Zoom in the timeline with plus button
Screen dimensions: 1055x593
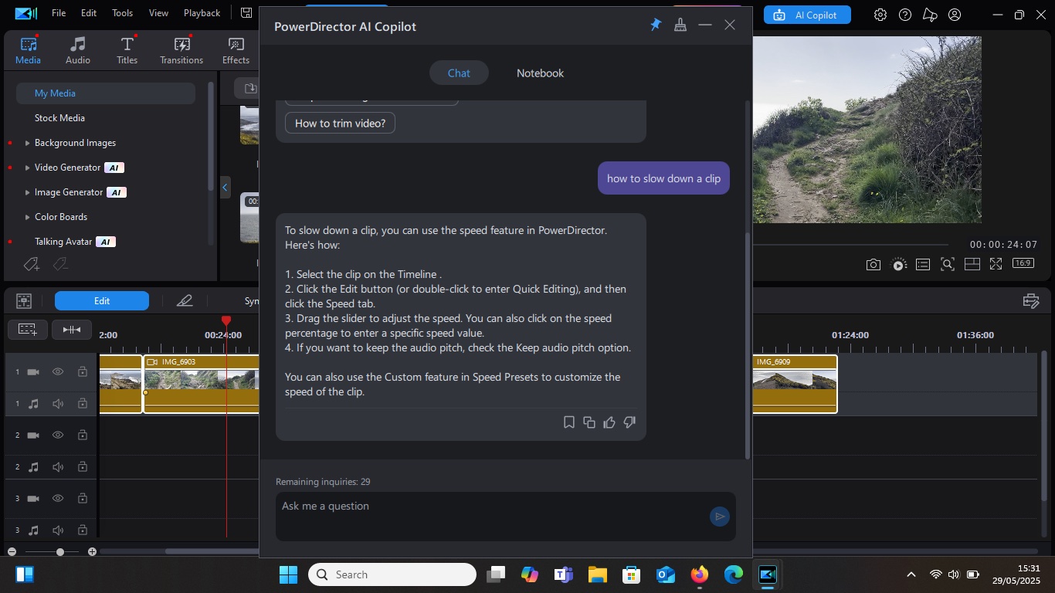click(92, 552)
